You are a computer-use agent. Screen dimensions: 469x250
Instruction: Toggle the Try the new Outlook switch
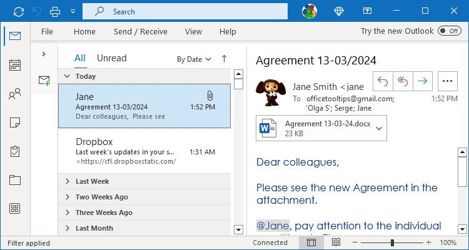point(449,31)
